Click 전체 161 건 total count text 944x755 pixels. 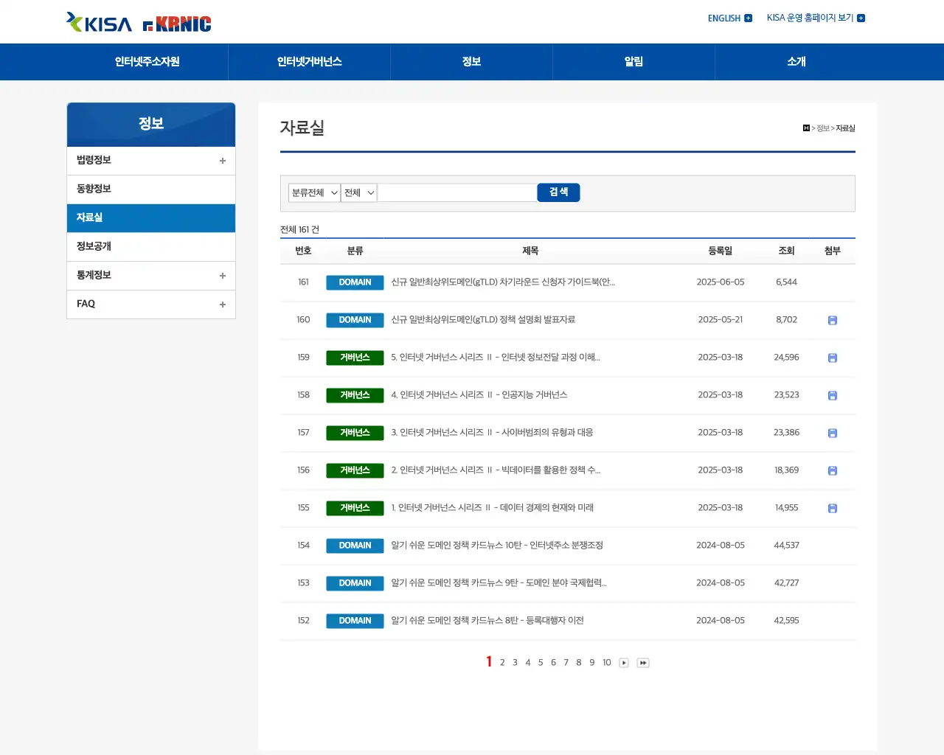tap(299, 230)
